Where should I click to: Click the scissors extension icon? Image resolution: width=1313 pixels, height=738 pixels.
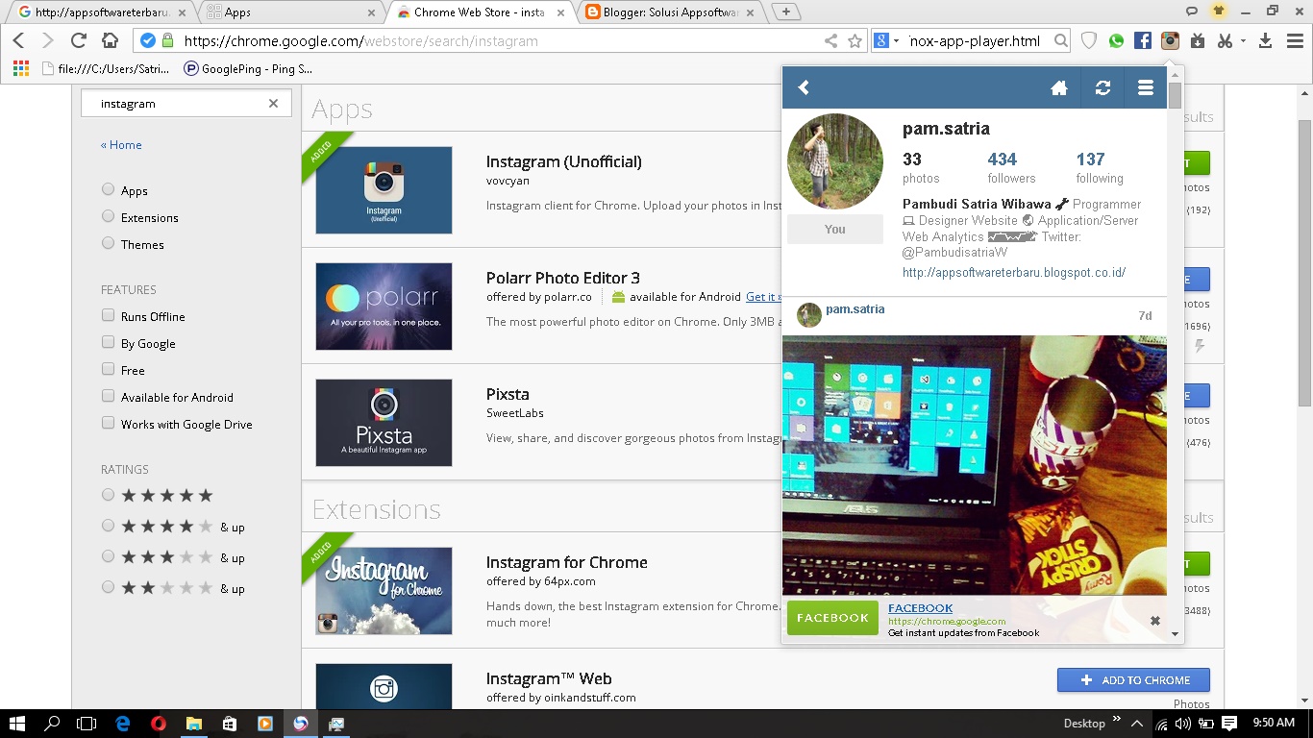[x=1224, y=40]
